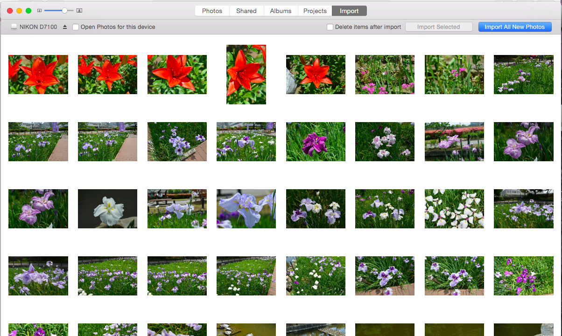Select the magenta irises photo in fourth row
The image size is (562, 336).
(x=523, y=276)
